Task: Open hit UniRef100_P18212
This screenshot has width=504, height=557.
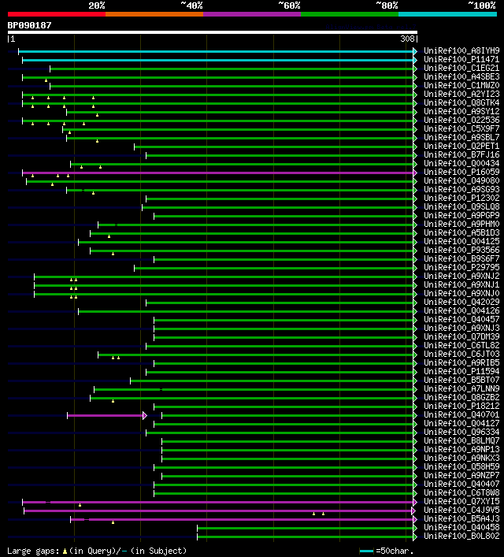Action: tap(461, 406)
